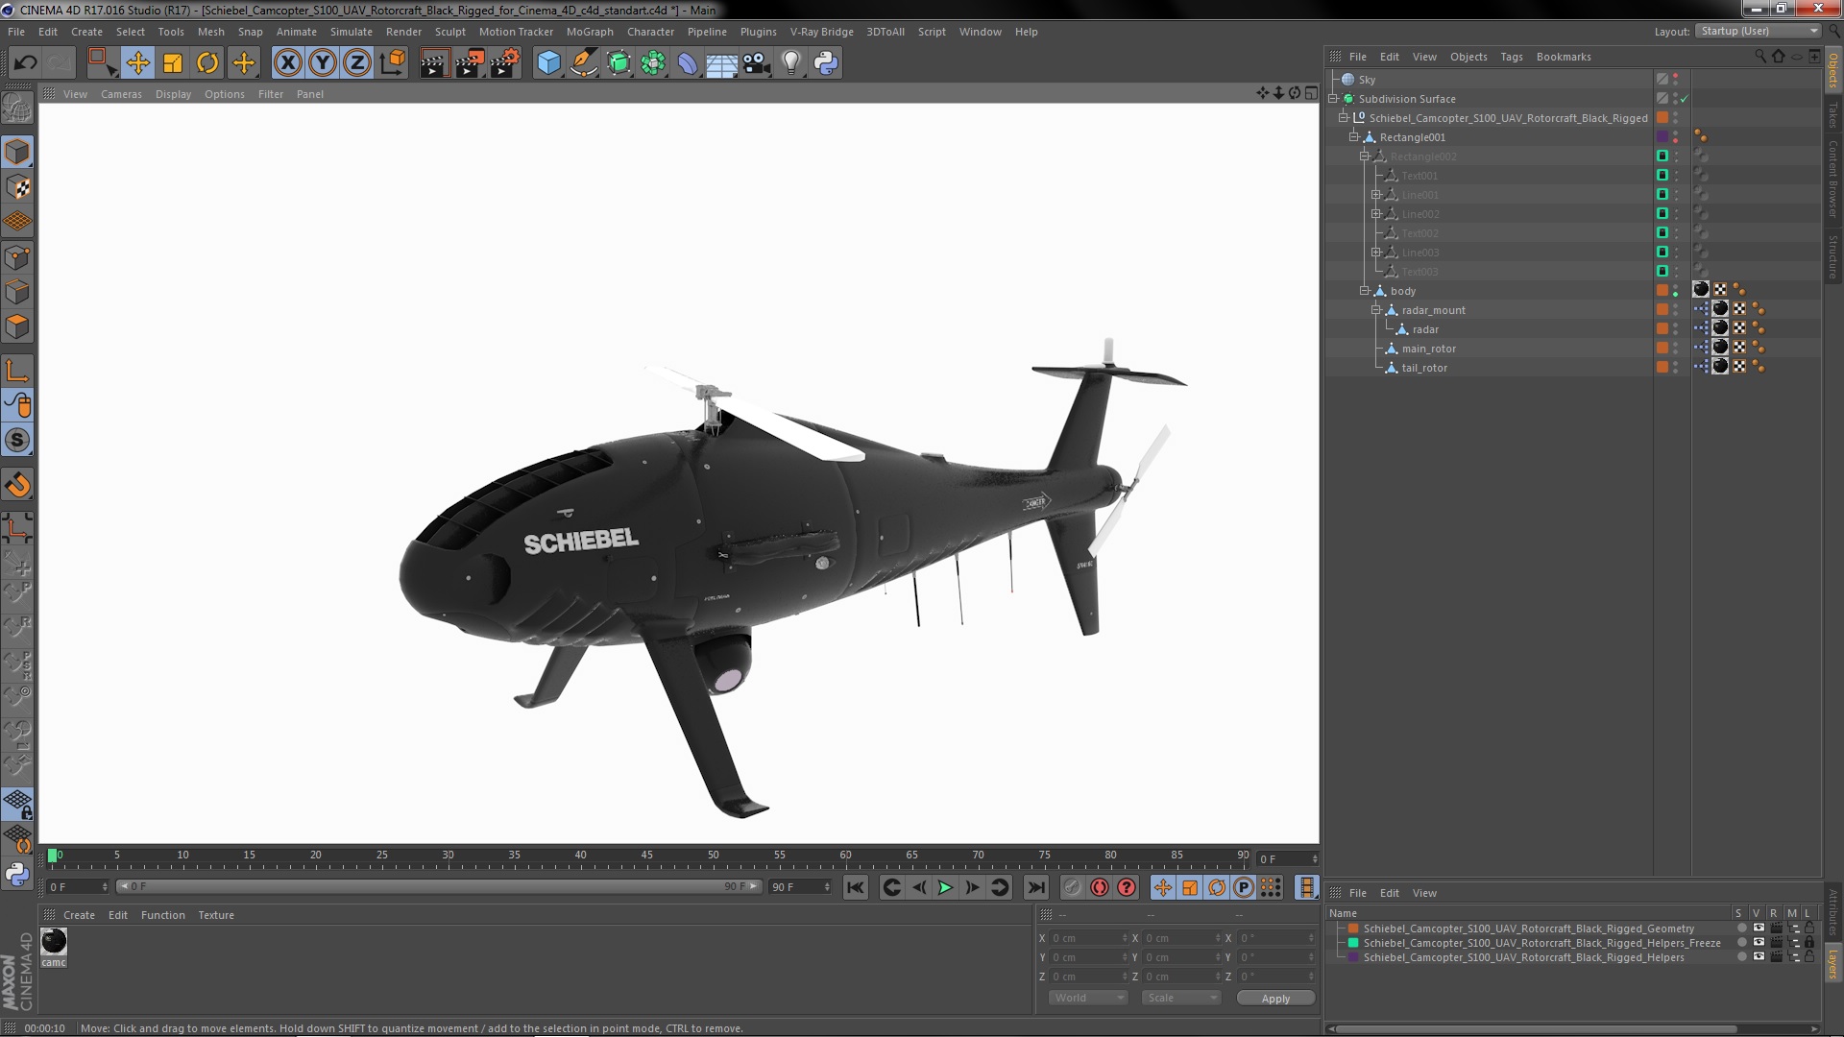Toggle record active objects button

(1073, 888)
